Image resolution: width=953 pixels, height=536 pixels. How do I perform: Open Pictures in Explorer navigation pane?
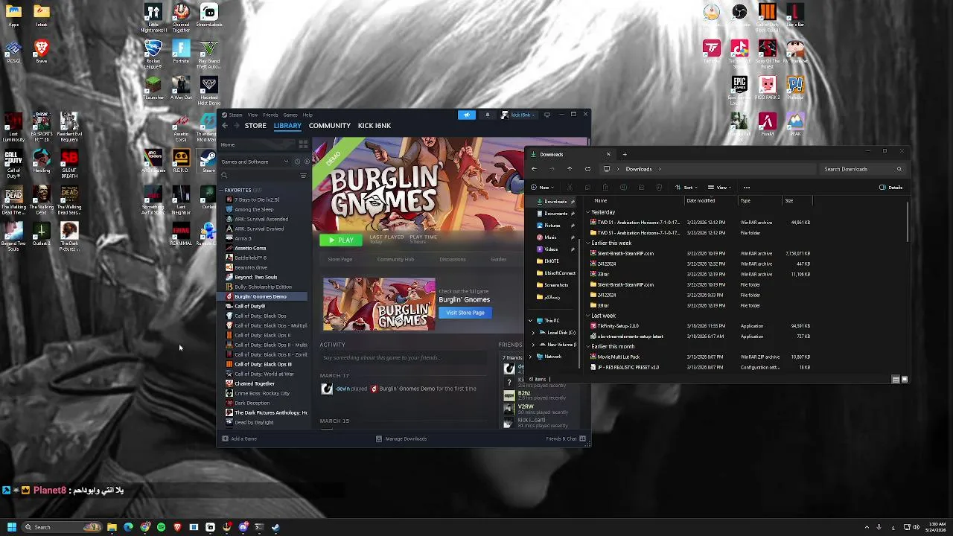point(552,226)
